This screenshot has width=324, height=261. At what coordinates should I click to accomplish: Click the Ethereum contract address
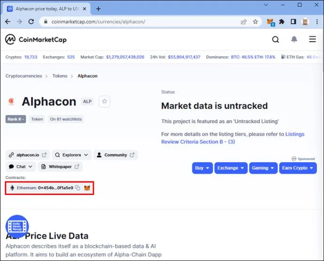(55, 188)
